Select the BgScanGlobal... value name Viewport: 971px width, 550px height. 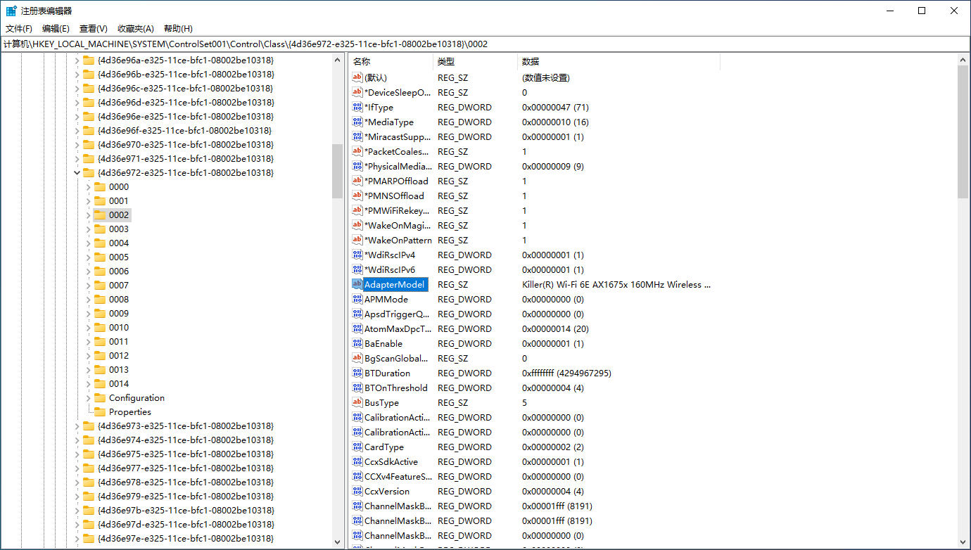coord(396,358)
